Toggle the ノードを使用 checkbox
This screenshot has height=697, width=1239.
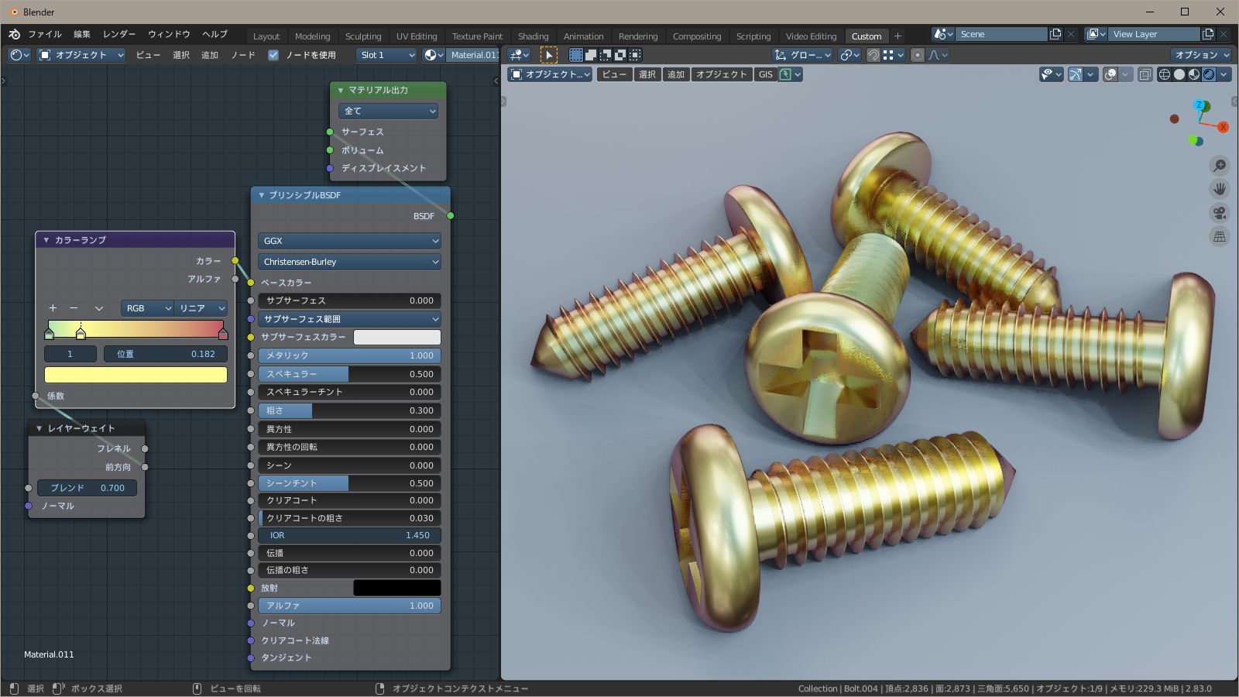273,55
